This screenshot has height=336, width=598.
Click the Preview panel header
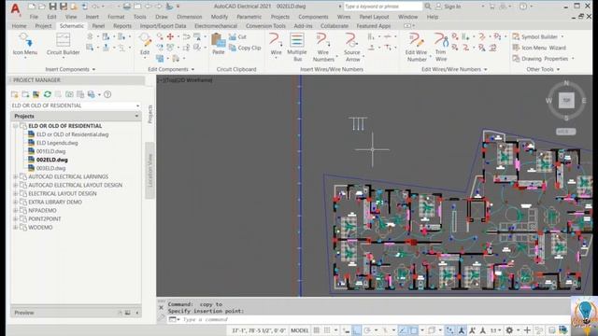(76, 313)
